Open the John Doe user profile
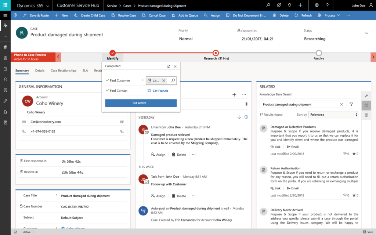The height and width of the screenshot is (235, 376). [x=362, y=6]
